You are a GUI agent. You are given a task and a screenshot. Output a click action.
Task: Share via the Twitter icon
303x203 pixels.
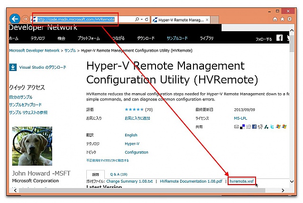click(x=272, y=127)
